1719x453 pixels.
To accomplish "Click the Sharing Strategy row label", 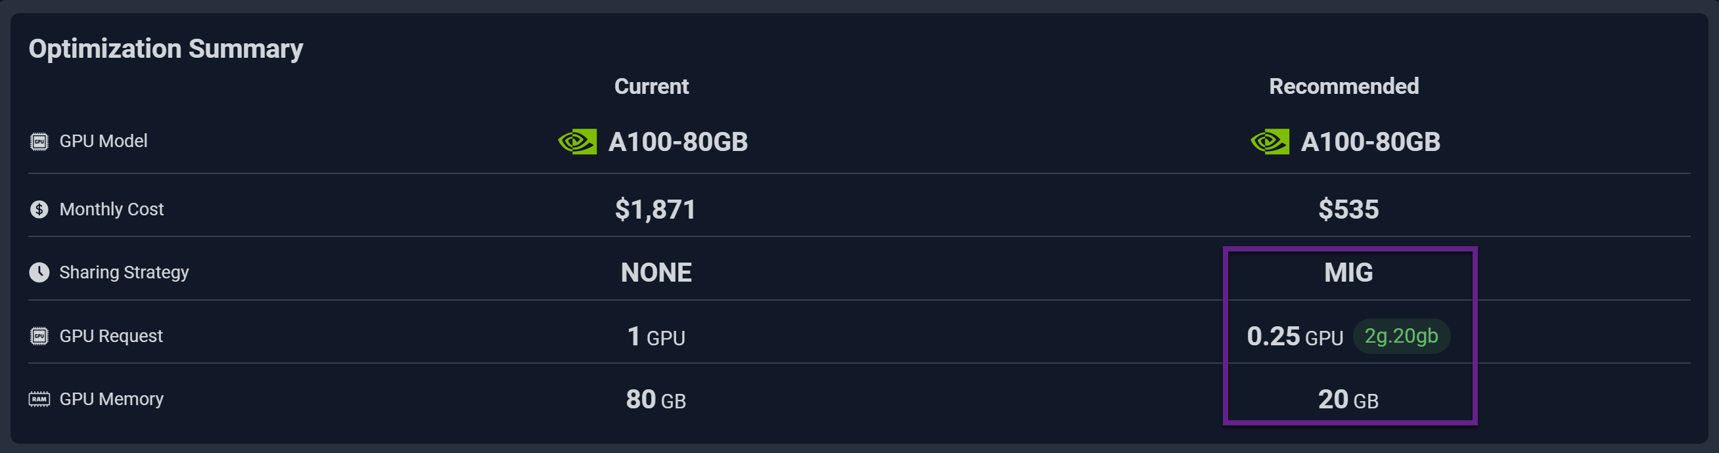I will [x=124, y=272].
